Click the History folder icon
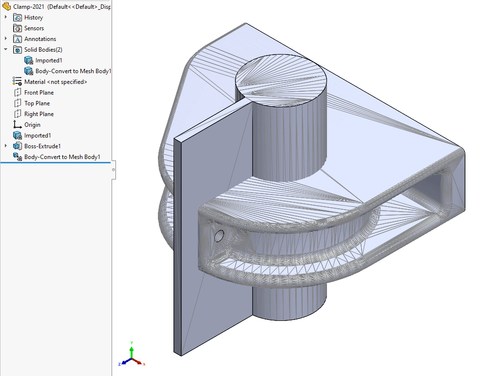The height and width of the screenshot is (376, 500). click(x=19, y=17)
